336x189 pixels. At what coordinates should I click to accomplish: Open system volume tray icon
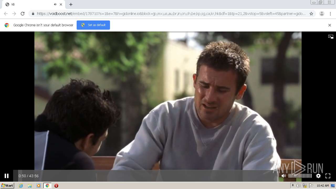click(298, 186)
